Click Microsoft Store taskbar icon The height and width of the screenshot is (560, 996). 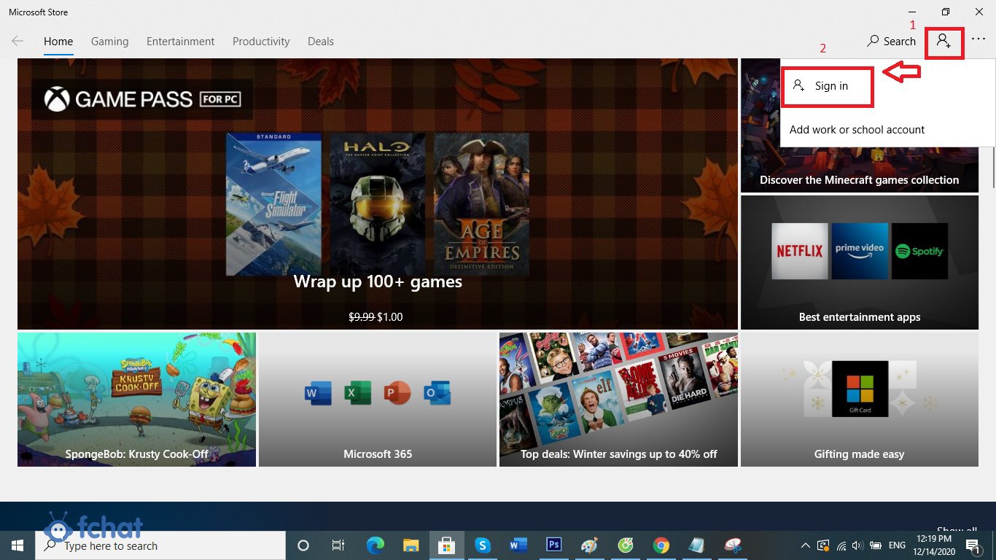446,545
